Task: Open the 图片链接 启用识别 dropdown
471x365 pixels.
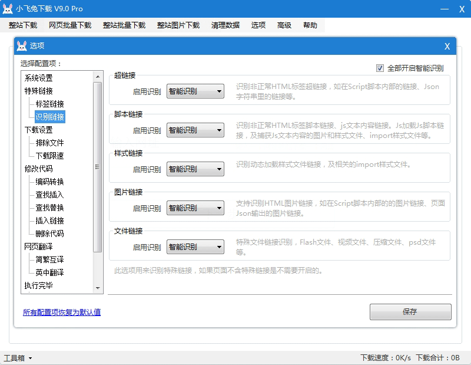Action: [x=195, y=208]
